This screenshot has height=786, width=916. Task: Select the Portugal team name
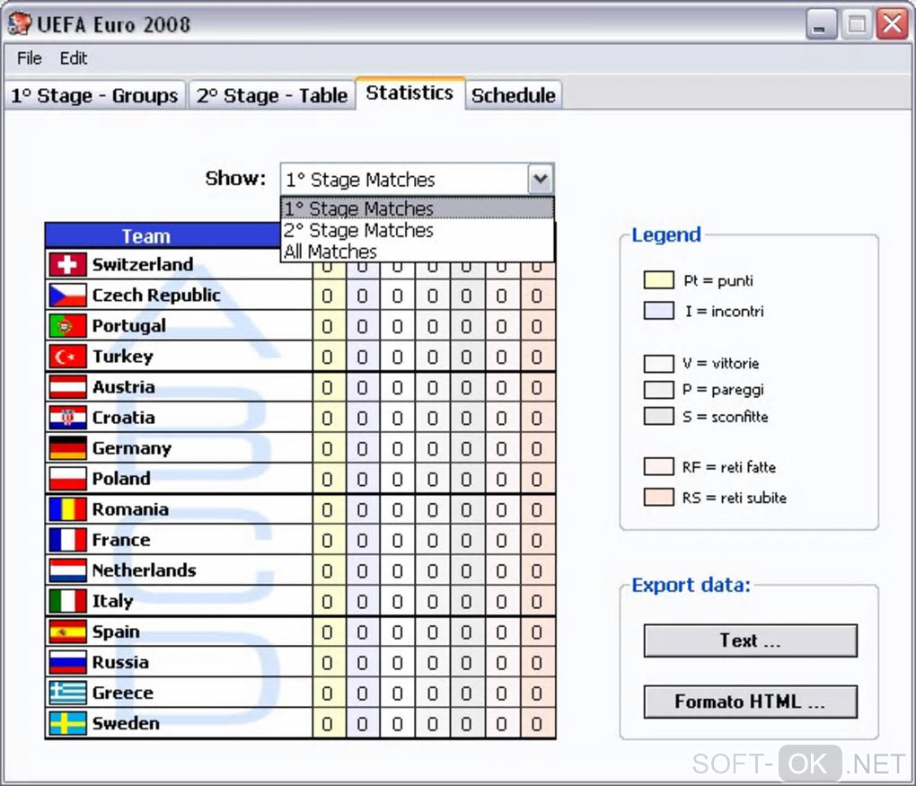point(129,325)
